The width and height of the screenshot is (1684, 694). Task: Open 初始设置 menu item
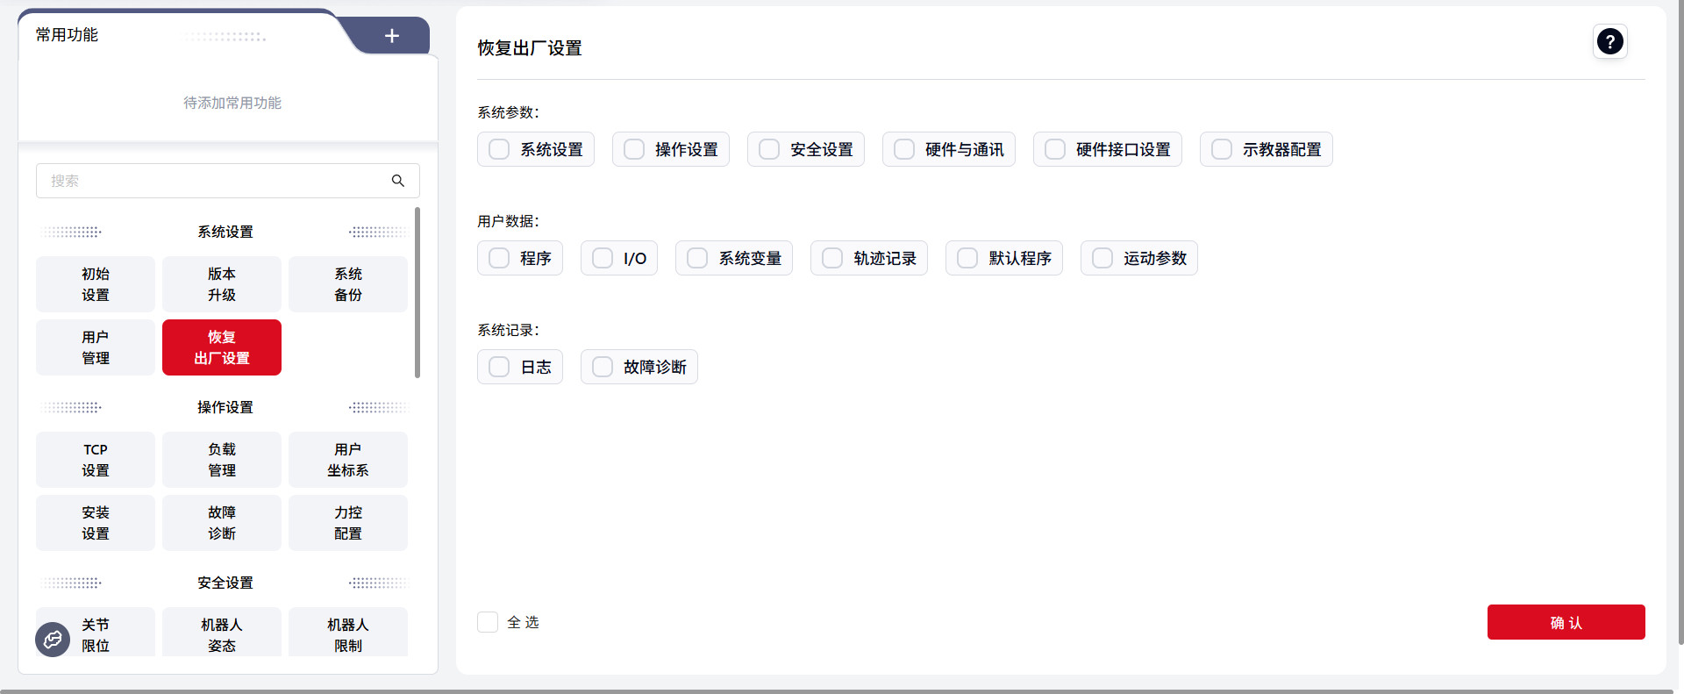click(96, 284)
